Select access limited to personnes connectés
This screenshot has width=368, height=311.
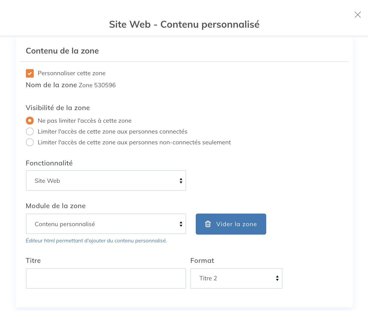point(30,131)
